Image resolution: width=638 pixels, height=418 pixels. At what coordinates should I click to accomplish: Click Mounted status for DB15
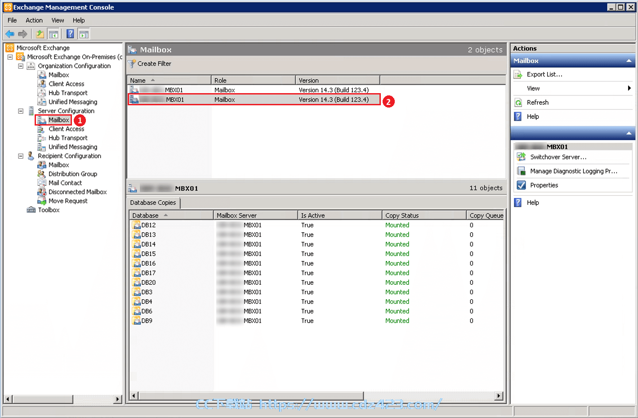(x=397, y=254)
